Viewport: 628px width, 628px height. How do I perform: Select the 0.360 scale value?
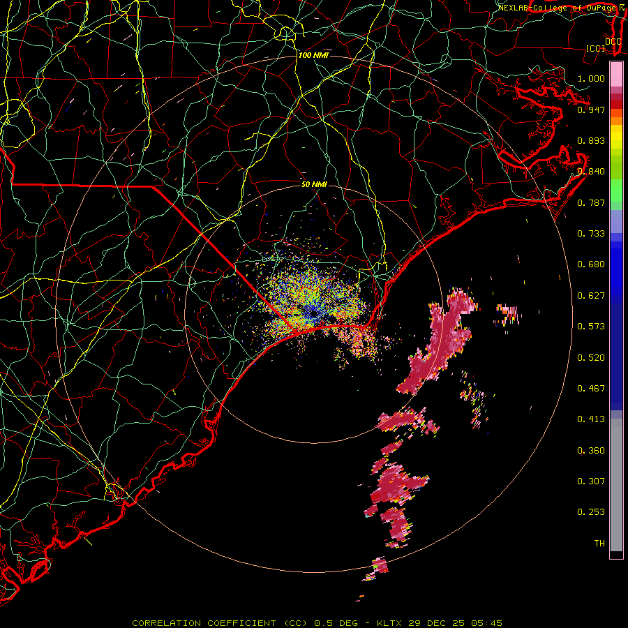[x=591, y=451]
